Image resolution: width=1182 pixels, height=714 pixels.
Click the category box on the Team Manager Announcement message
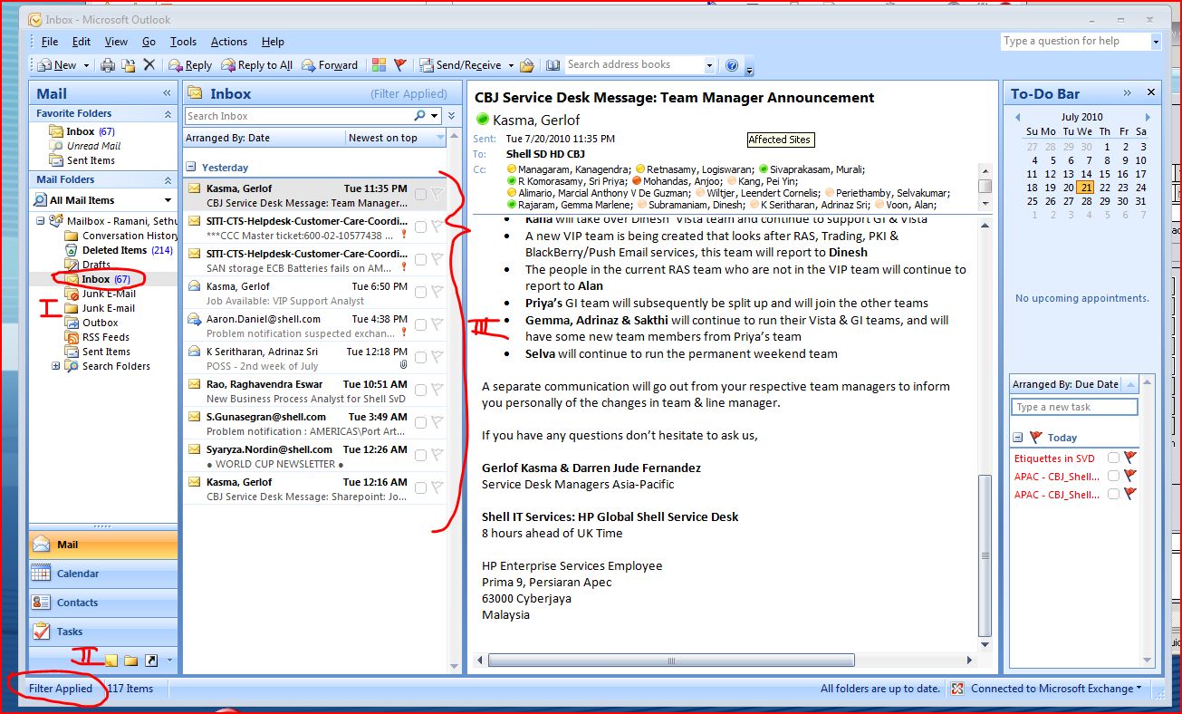point(420,194)
